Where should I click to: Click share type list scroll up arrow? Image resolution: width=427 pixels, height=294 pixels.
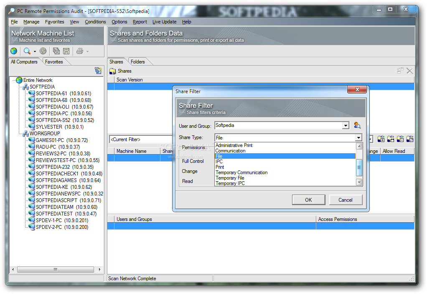click(x=359, y=146)
